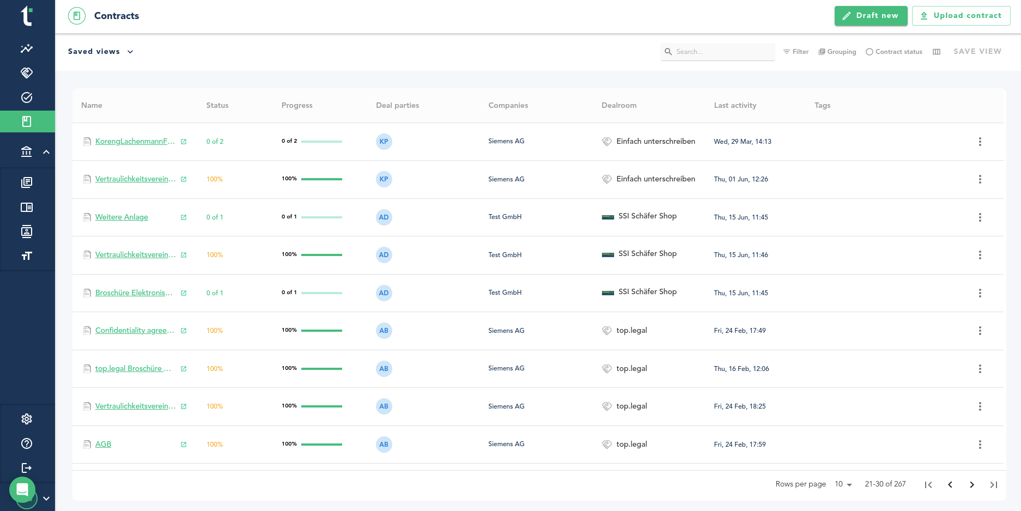
Task: Select the active Contracts sidebar item
Action: [x=27, y=121]
